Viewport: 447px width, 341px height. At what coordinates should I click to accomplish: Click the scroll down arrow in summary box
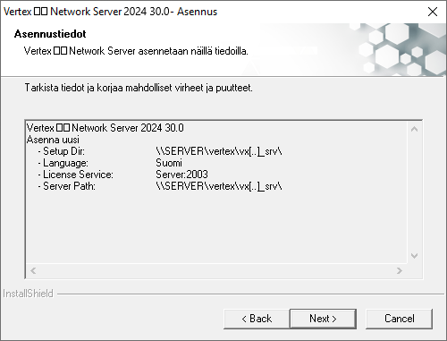click(414, 256)
